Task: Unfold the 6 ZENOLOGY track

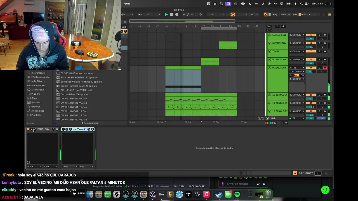Action: pyautogui.click(x=270, y=43)
